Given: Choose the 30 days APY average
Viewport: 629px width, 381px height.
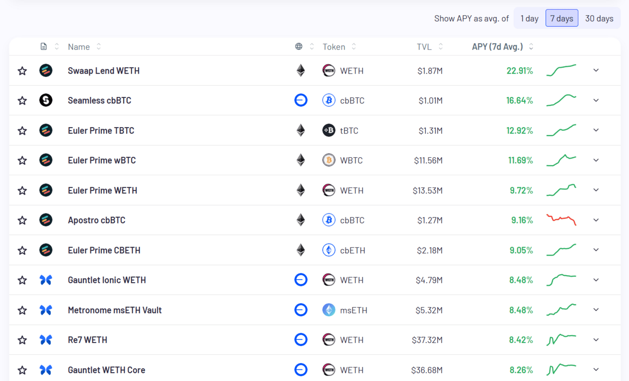Looking at the screenshot, I should coord(599,19).
